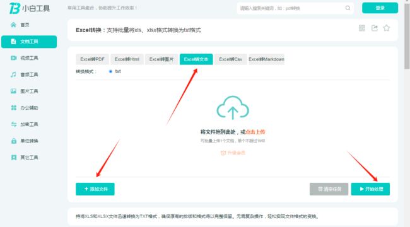Click the 升级会员 upgrade link
Viewport: 410px width, 227px height.
(x=233, y=153)
